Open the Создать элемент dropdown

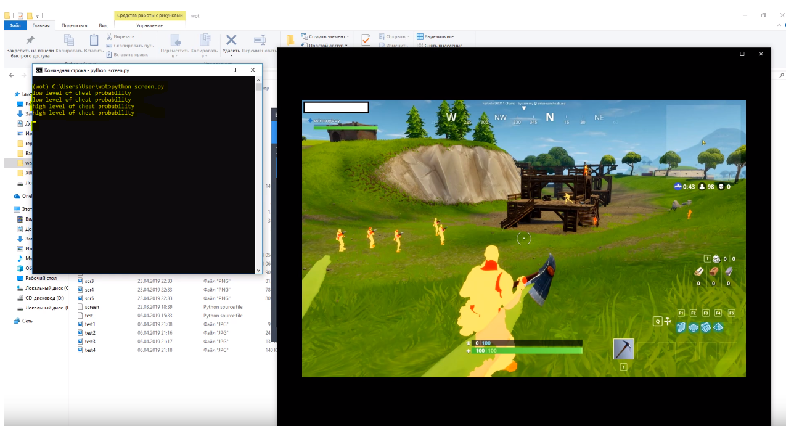pyautogui.click(x=325, y=37)
